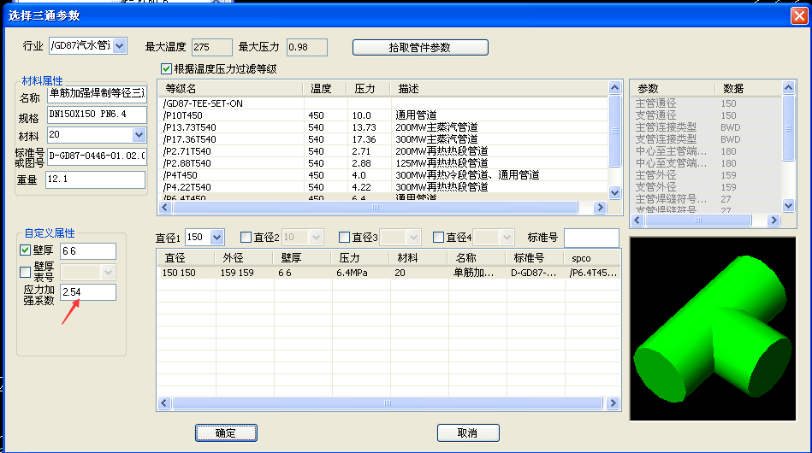Screen dimensions: 812x453
Task: Click the 应力加强系数 input field
Action: click(87, 292)
